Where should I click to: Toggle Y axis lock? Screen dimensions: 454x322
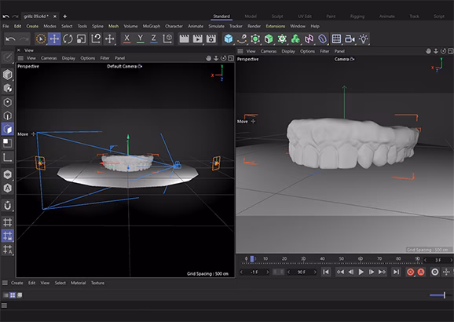(140, 38)
